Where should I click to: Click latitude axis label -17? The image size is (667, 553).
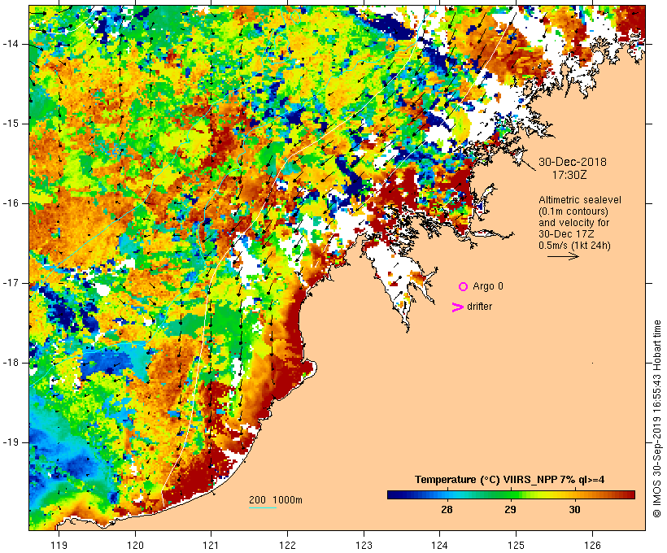click(11, 283)
